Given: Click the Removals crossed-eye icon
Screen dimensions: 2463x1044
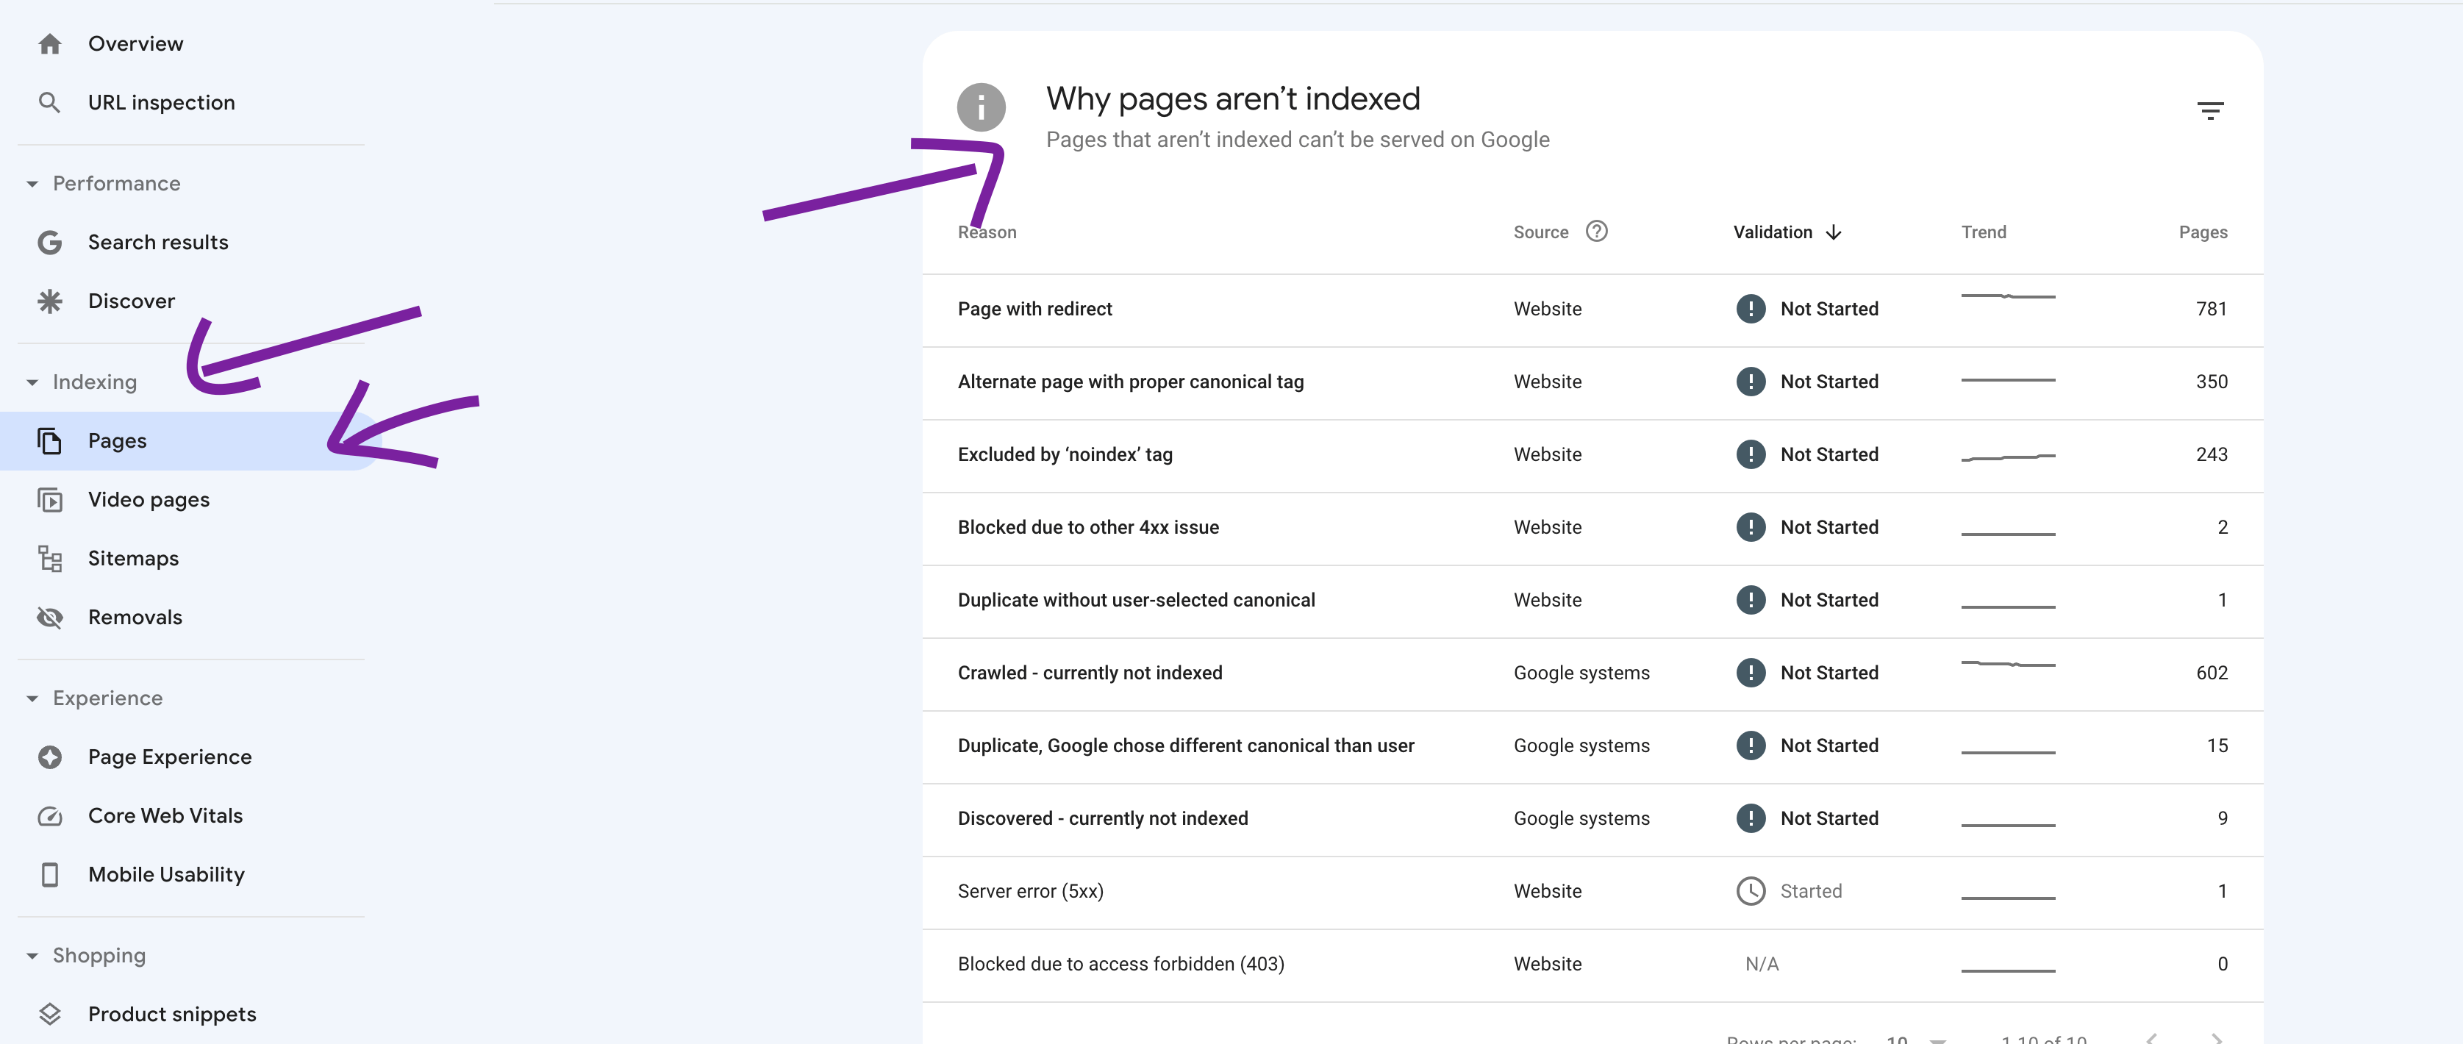Looking at the screenshot, I should pyautogui.click(x=50, y=618).
